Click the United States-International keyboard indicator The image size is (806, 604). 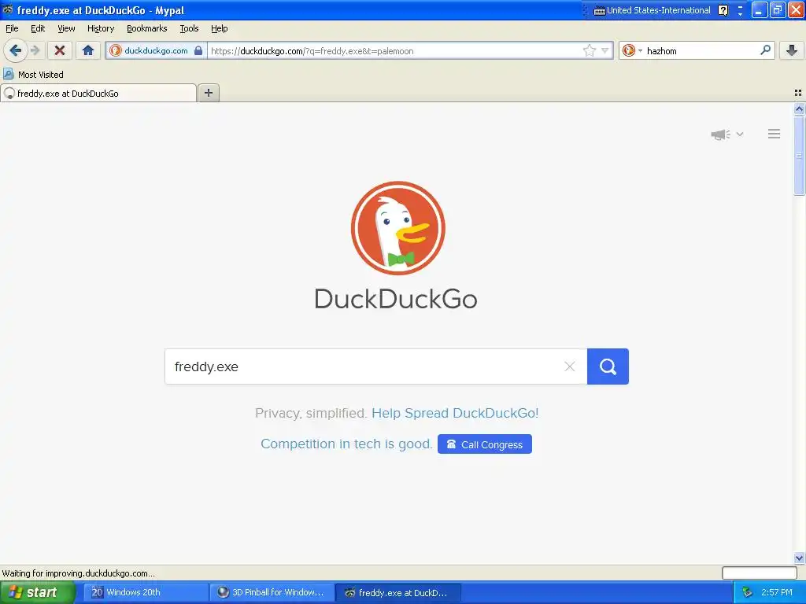pyautogui.click(x=652, y=10)
